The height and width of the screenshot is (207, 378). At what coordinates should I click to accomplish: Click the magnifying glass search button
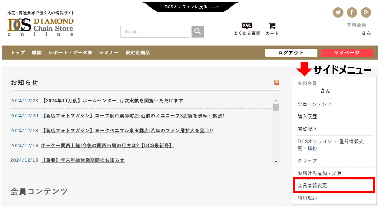point(198,32)
